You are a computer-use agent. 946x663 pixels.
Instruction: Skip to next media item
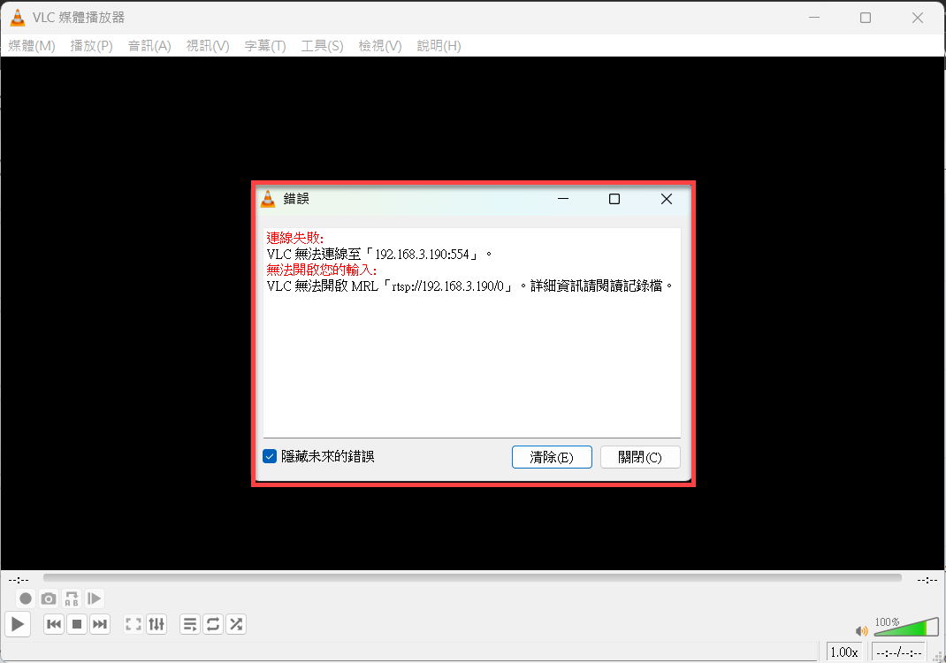tap(100, 624)
